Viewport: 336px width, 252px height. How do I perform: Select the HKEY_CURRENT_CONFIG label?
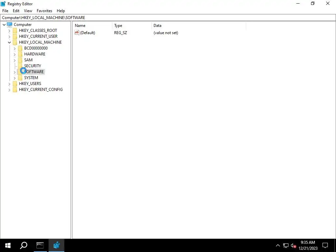click(41, 90)
